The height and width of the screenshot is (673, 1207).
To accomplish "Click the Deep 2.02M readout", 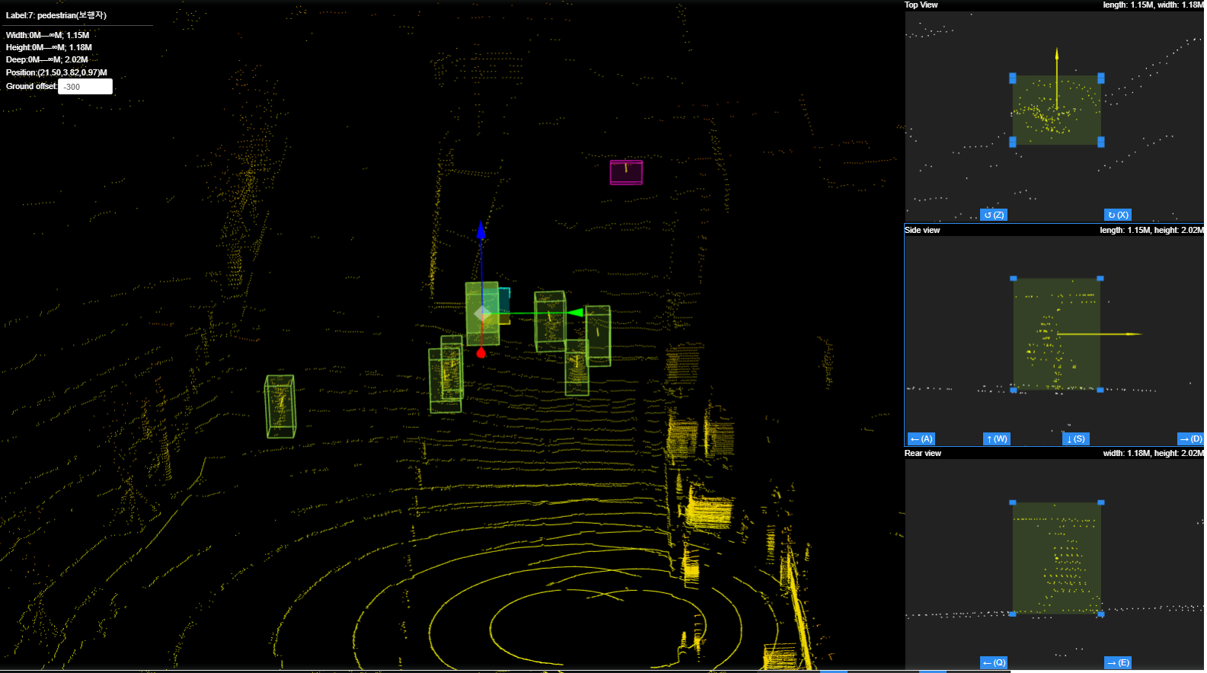I will click(47, 59).
